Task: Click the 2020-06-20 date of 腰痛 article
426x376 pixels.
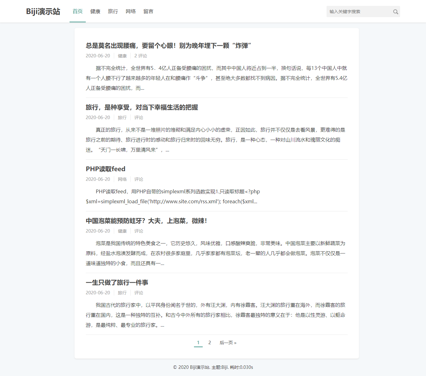Action: coord(98,56)
